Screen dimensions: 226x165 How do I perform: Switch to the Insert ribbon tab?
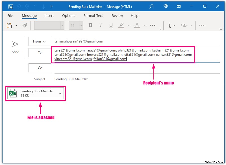49,16
